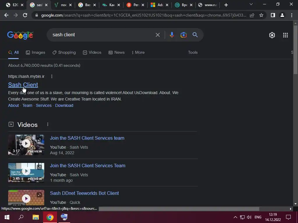Open the Download sitelink
The image size is (298, 223).
(x=64, y=105)
